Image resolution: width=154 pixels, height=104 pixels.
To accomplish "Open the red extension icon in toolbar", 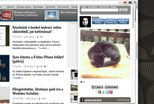I will (x=125, y=2).
